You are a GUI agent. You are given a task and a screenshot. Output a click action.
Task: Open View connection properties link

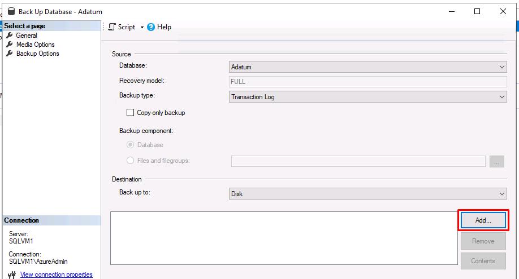pyautogui.click(x=57, y=274)
